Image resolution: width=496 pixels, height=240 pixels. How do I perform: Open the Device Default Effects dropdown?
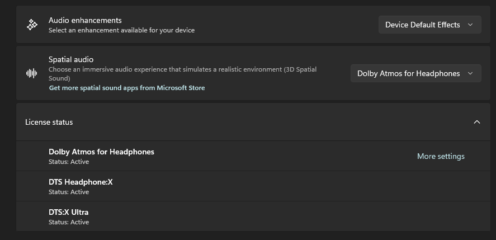pos(430,25)
